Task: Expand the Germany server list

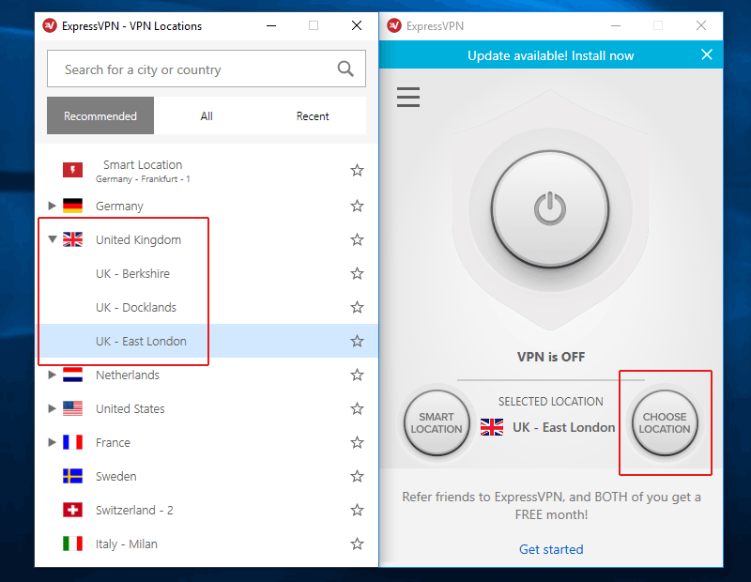Action: (53, 206)
